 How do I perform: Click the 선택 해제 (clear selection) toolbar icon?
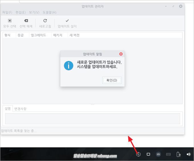26,21
